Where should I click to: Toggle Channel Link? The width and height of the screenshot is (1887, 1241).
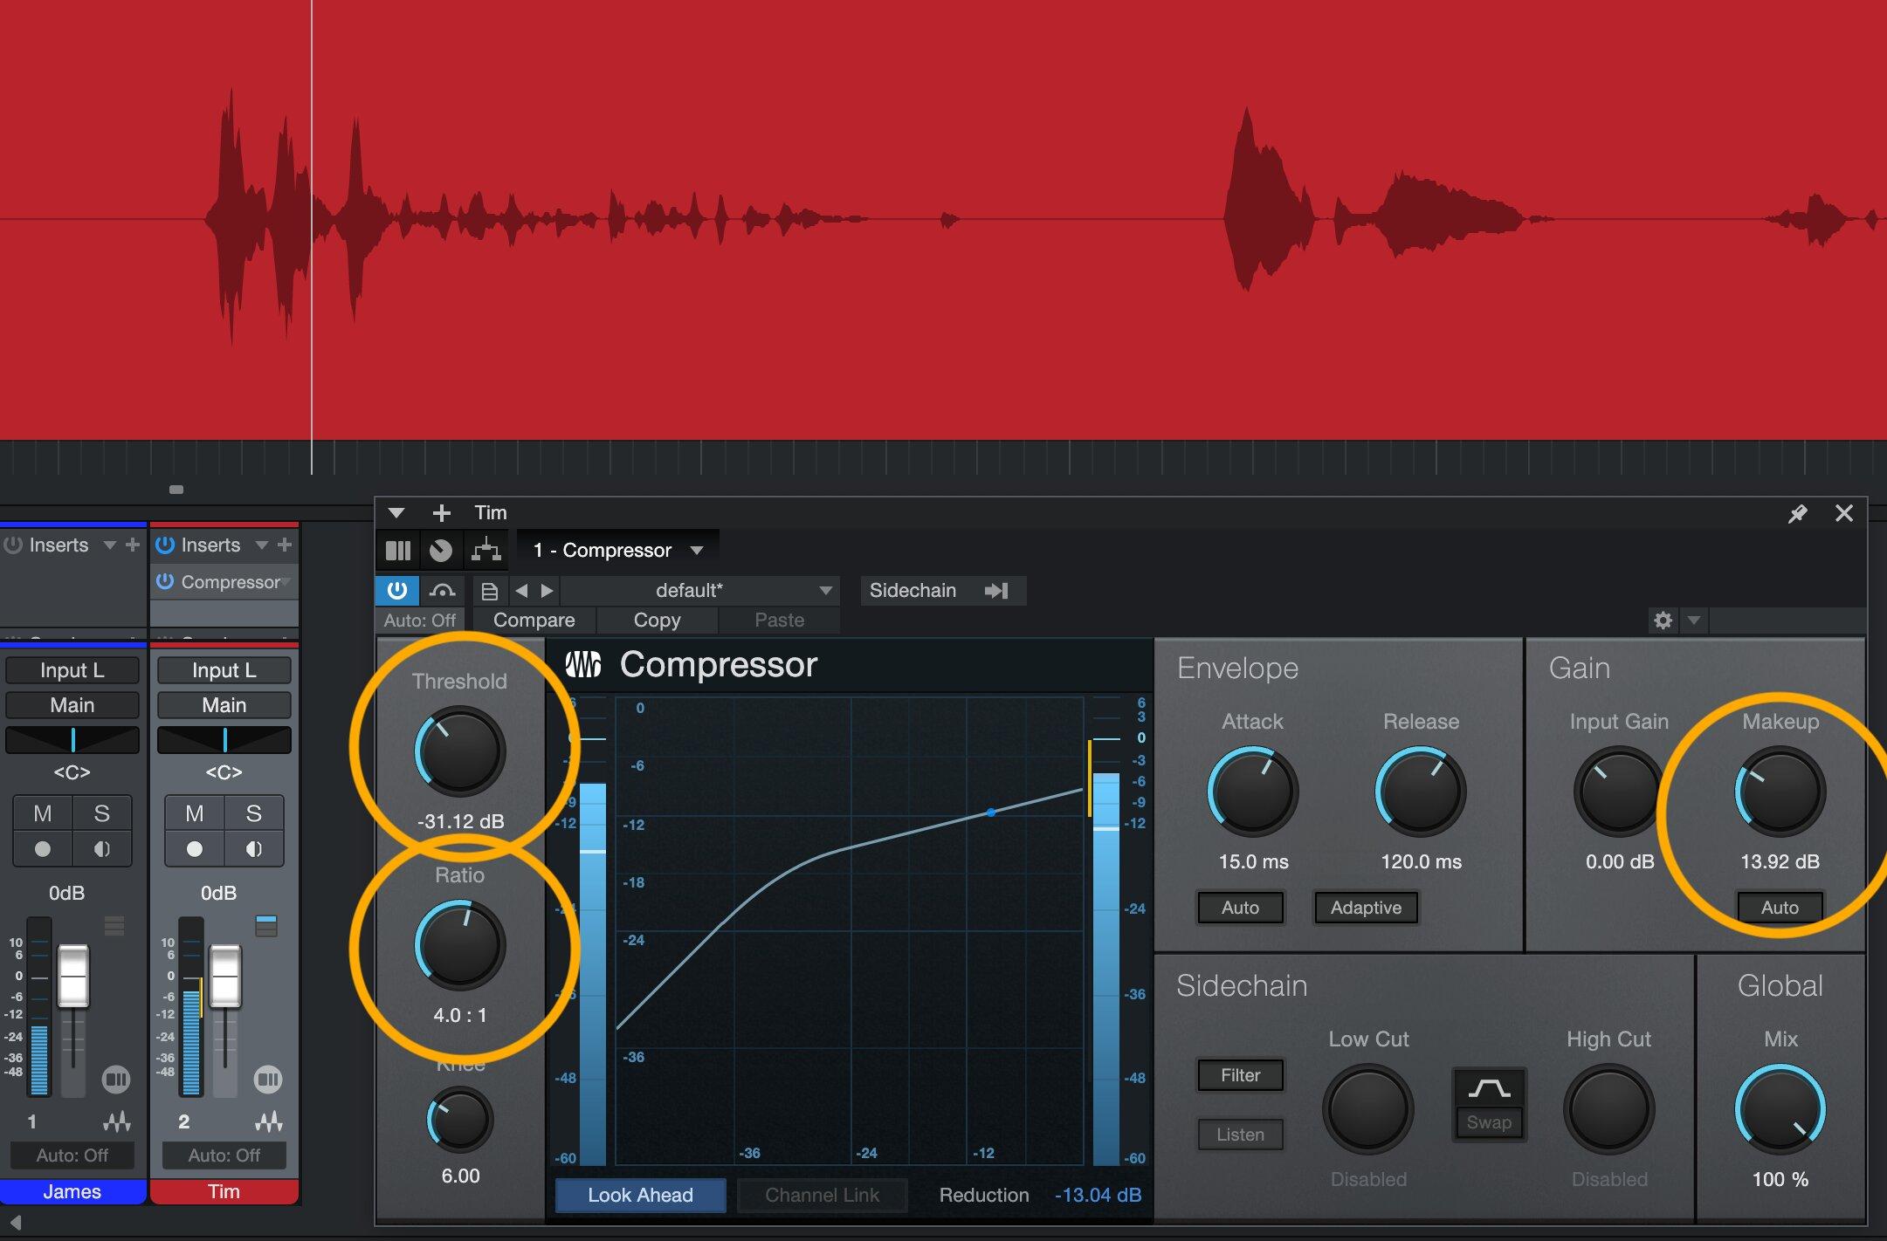(822, 1196)
